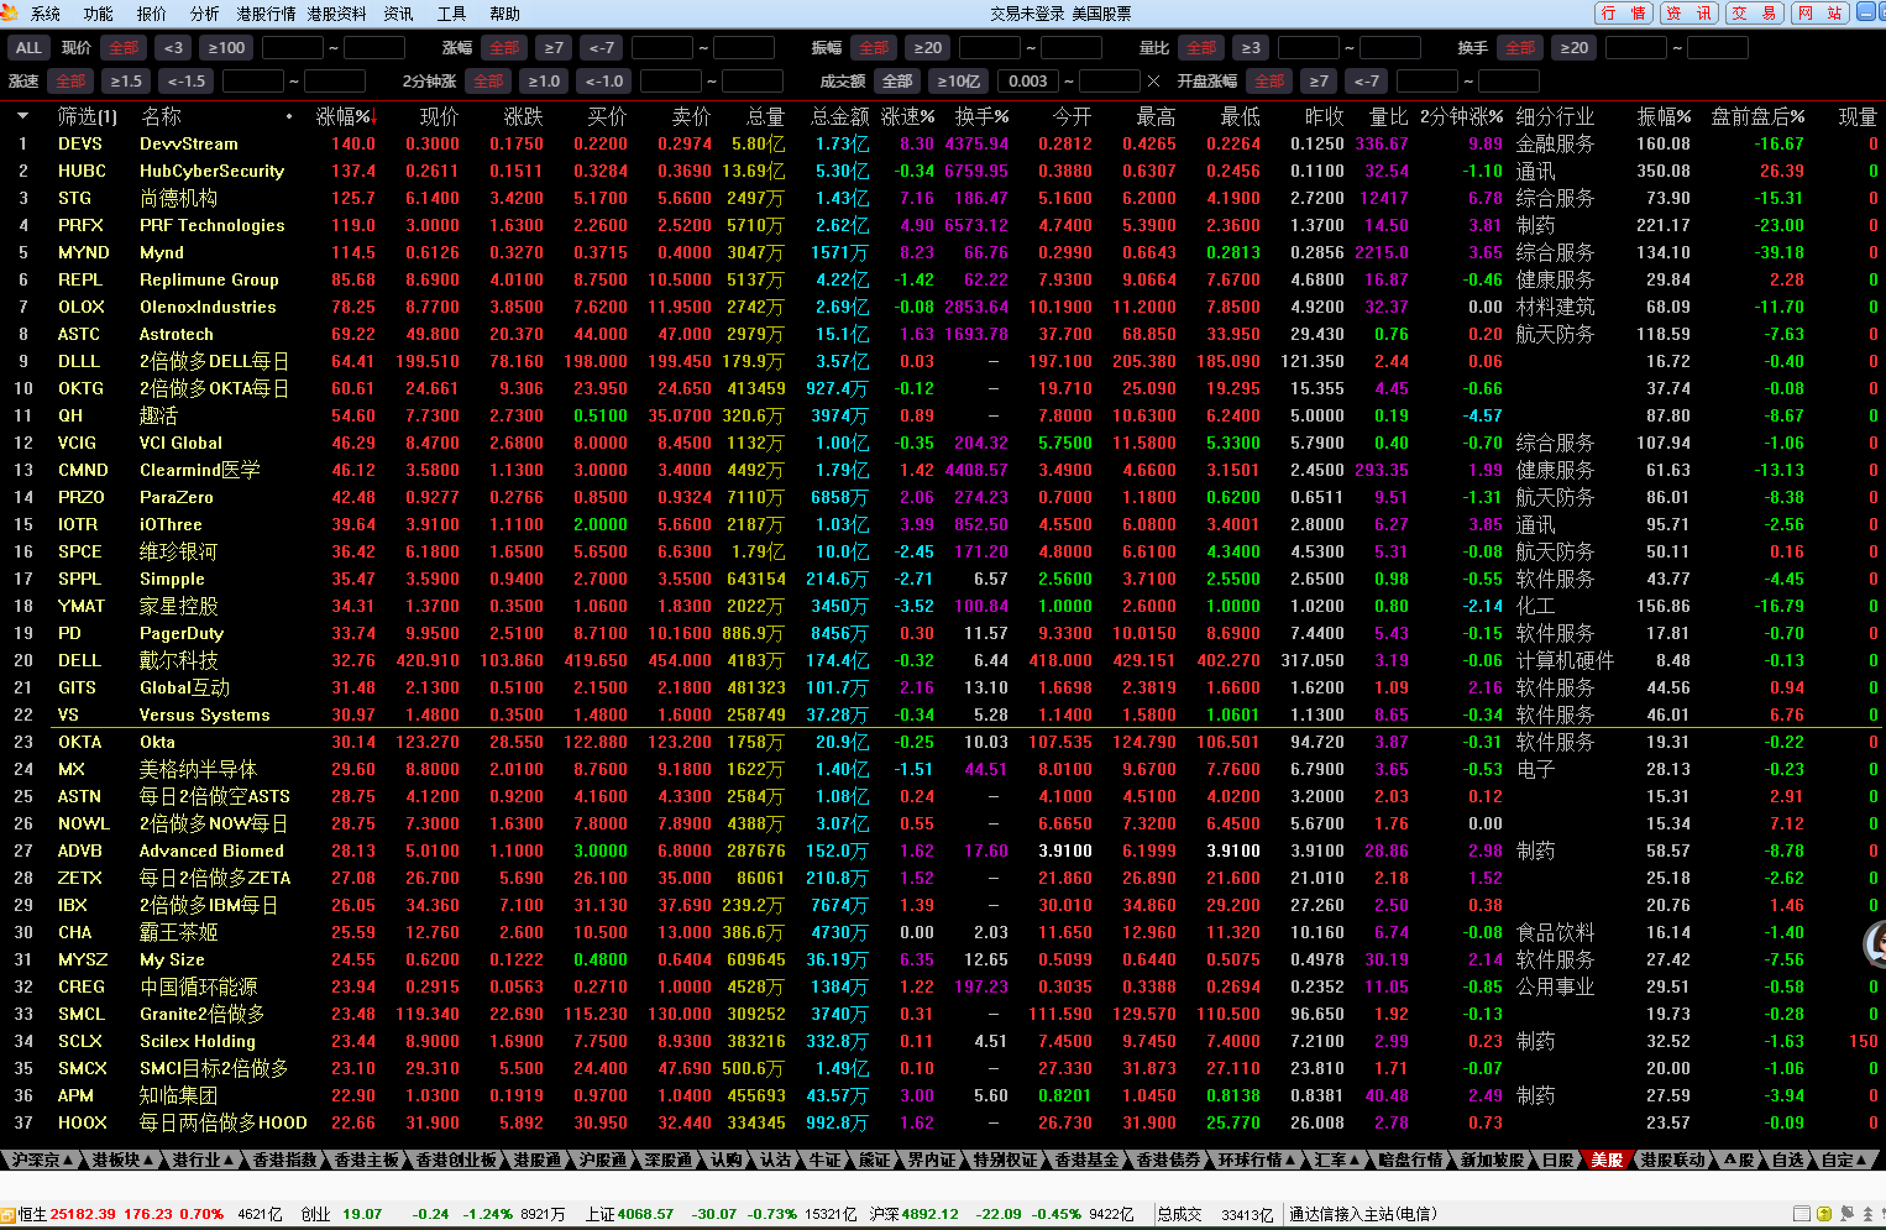Enable the 现价 ≥100 filter
This screenshot has height=1230, width=1886.
[x=227, y=48]
